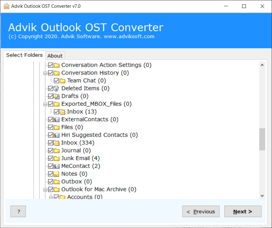Click the Junk Email folder icon

57,158
